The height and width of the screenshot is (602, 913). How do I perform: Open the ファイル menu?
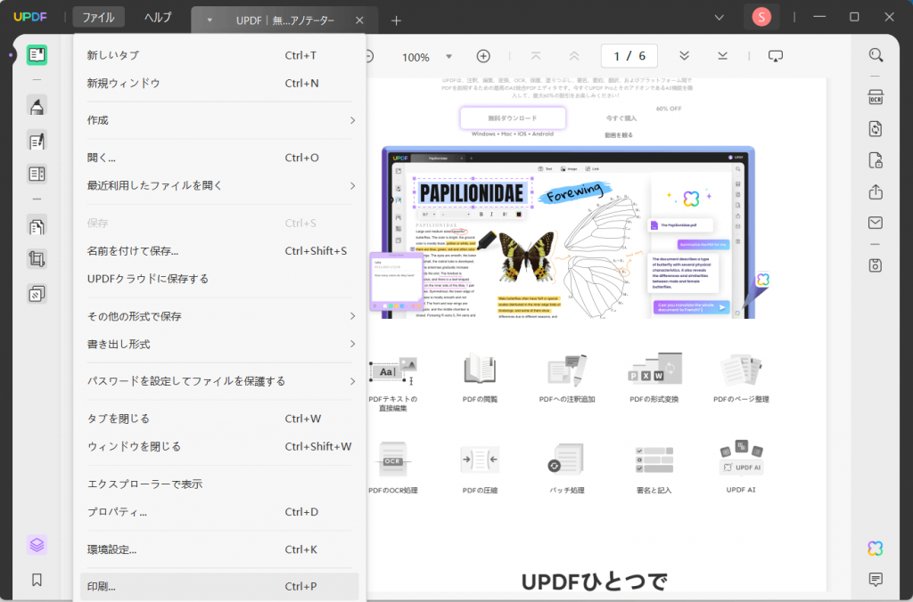[x=98, y=18]
